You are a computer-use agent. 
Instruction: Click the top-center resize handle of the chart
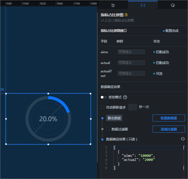pyautogui.click(x=48, y=94)
